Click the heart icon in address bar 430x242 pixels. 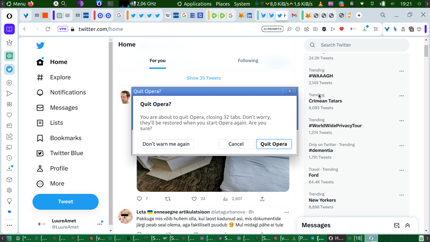[x=342, y=29]
